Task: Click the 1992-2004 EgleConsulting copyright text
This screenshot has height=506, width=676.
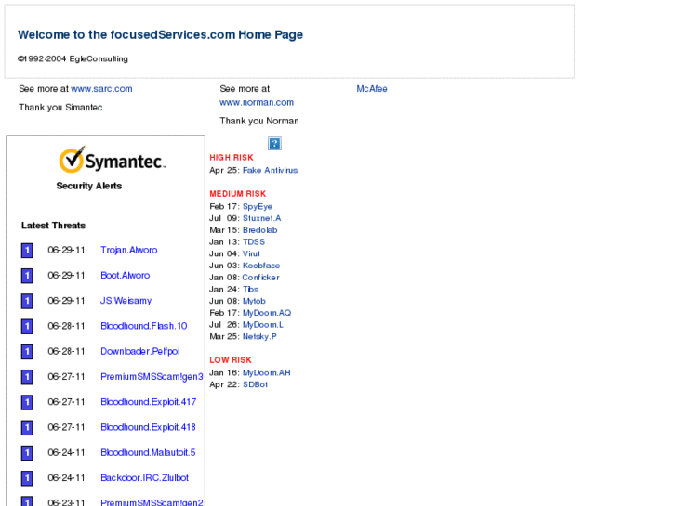Action: coord(73,59)
